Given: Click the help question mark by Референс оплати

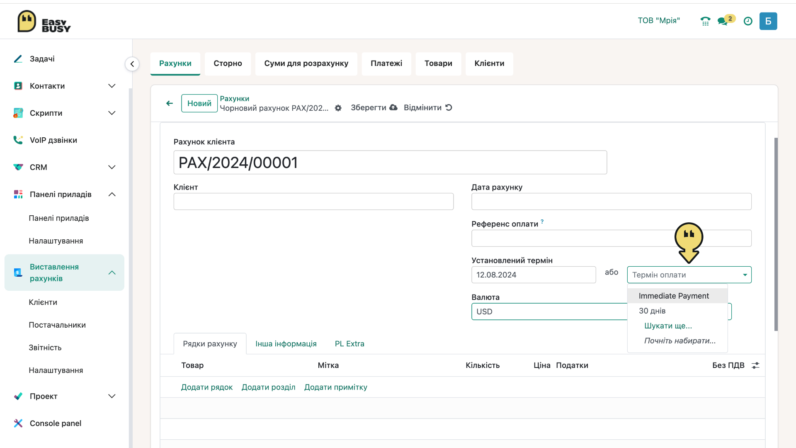Looking at the screenshot, I should pyautogui.click(x=542, y=222).
